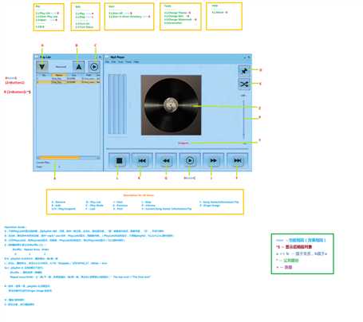Click the vinyl record album image
The image size is (363, 322).
click(x=171, y=105)
